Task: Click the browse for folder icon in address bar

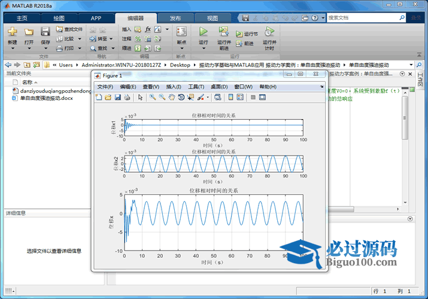Action: (37, 65)
